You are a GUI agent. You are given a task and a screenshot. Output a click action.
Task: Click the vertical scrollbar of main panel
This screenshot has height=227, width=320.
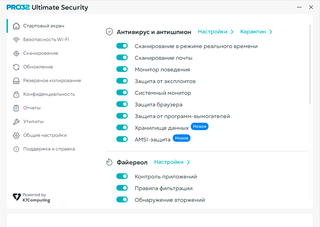coord(311,69)
